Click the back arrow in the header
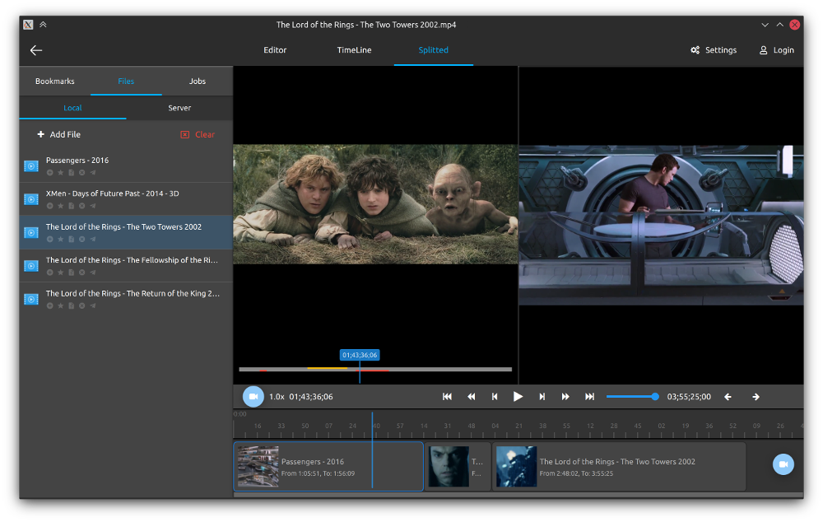This screenshot has width=823, height=522. 36,50
